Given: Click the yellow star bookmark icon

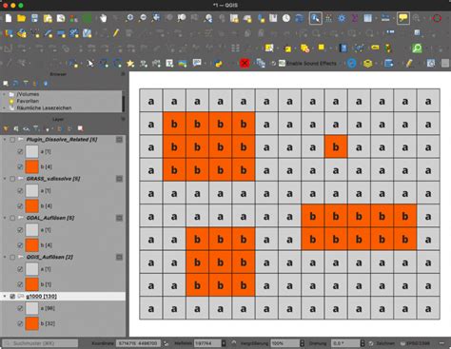Looking at the screenshot, I should (x=130, y=63).
